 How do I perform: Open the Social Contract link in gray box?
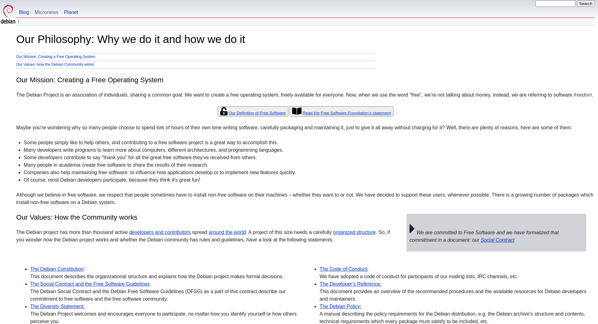point(497,240)
